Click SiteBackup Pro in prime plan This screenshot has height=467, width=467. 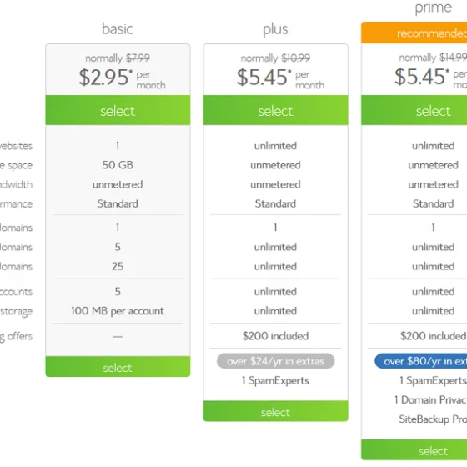[433, 419]
